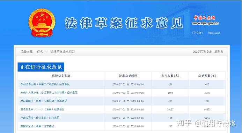This screenshot has height=133, width=242.
Task: Click the 当前位置 label
Action: (x=27, y=52)
